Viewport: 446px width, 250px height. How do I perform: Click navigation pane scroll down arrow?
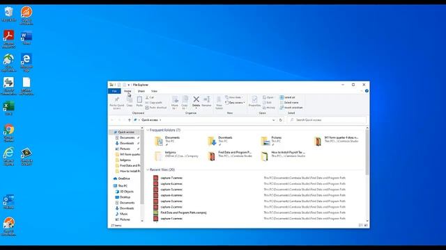click(x=142, y=221)
